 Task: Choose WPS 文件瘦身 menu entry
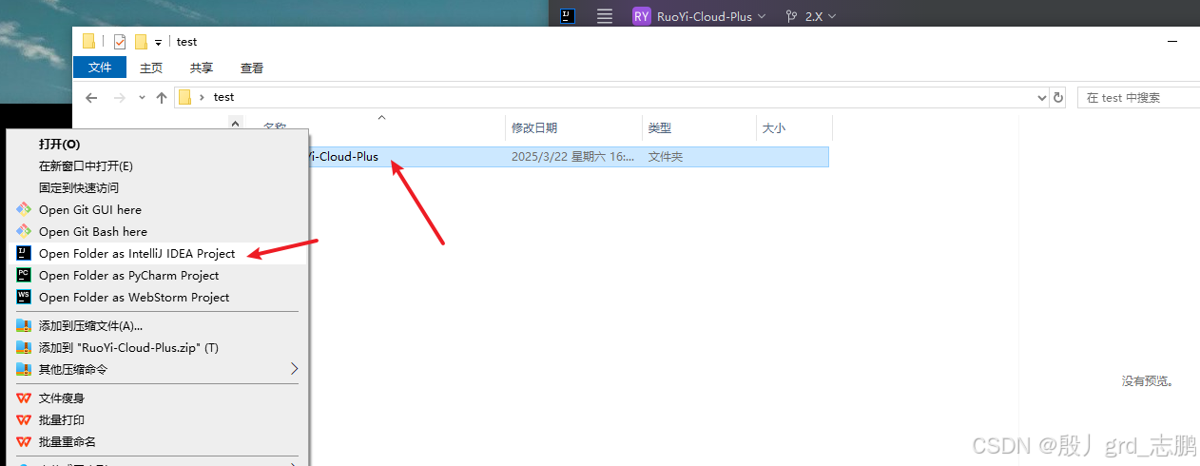pos(158,398)
